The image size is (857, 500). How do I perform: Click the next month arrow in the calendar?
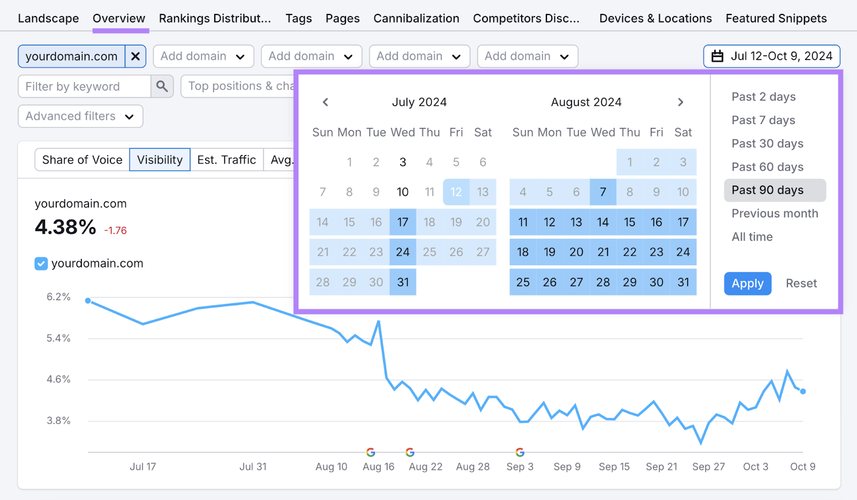pos(681,102)
